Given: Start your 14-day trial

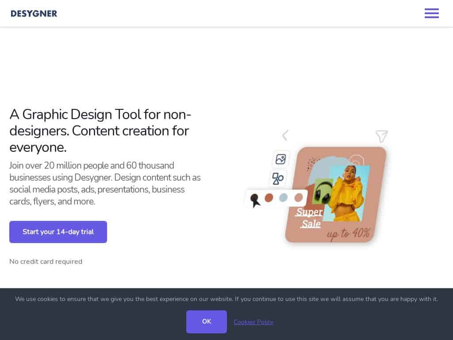Looking at the screenshot, I should coord(58,232).
